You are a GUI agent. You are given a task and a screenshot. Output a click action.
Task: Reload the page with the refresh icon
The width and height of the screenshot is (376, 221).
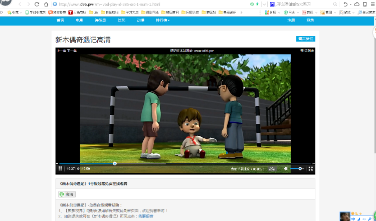(37, 4)
